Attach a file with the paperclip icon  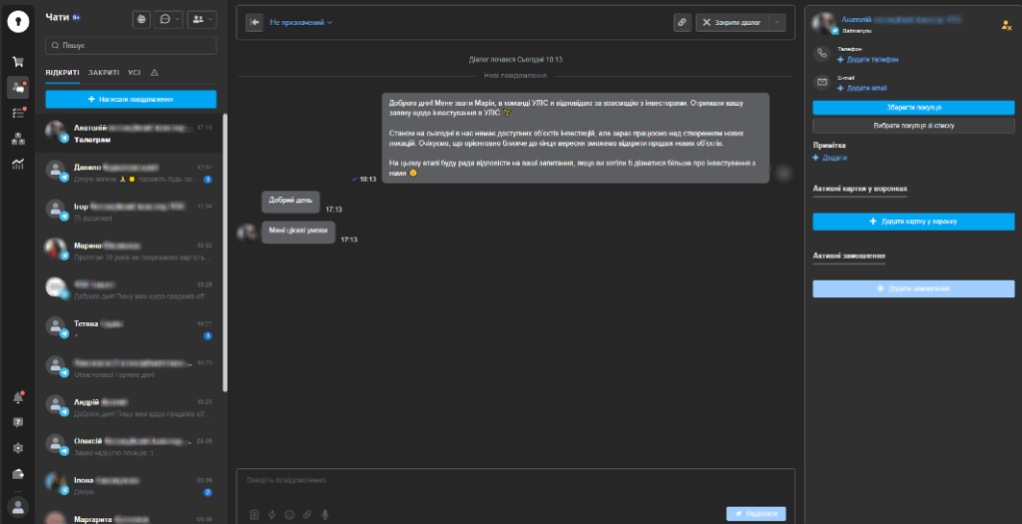click(x=307, y=514)
